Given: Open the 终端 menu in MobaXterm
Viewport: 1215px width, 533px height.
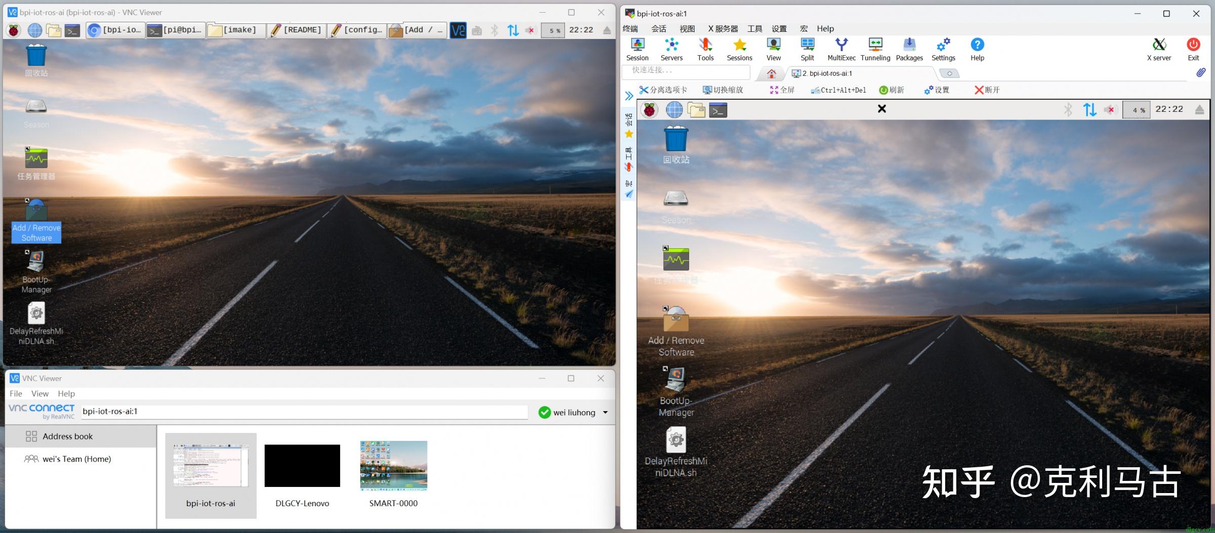Looking at the screenshot, I should [630, 29].
